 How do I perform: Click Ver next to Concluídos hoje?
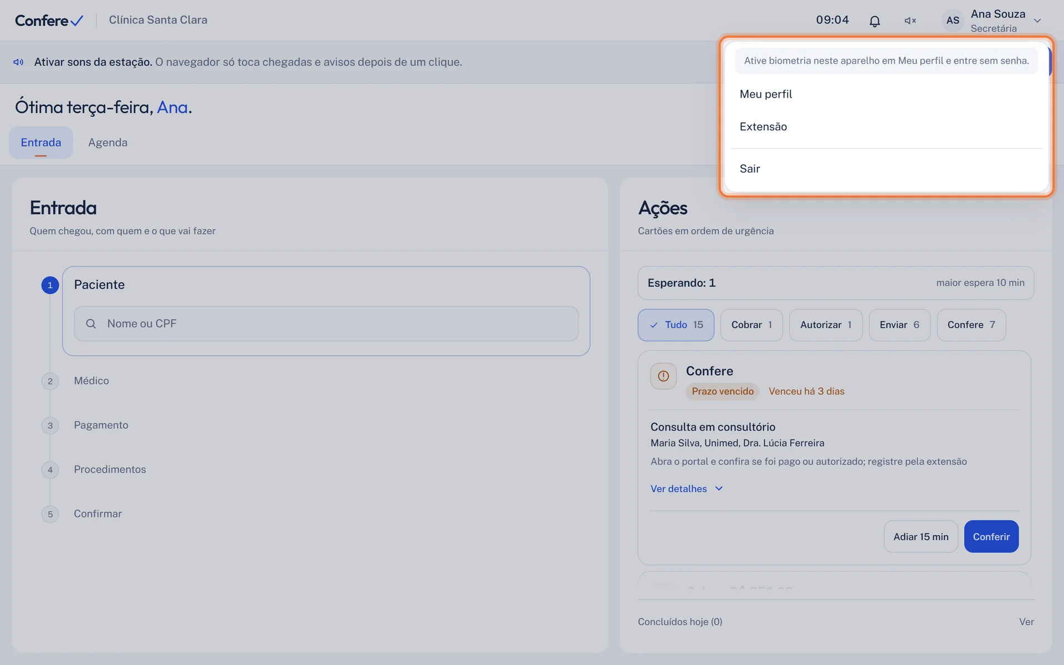point(1026,622)
